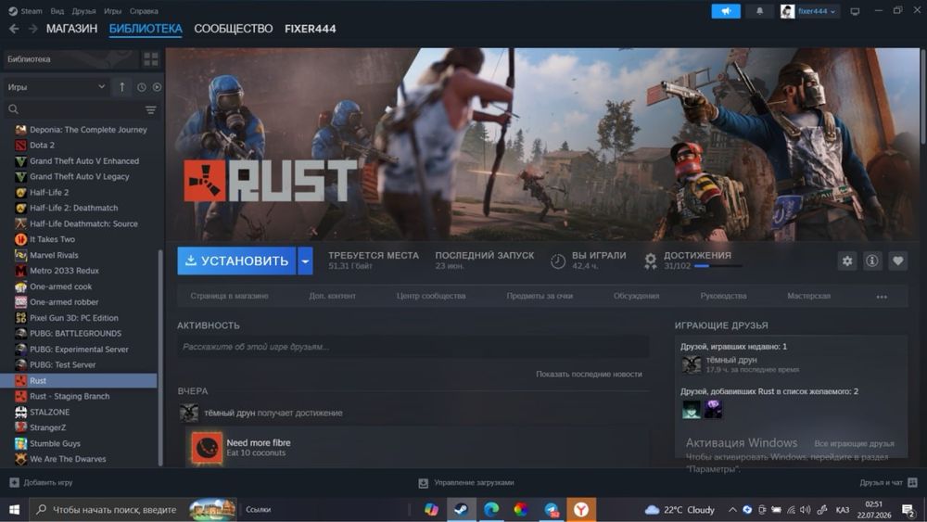Open the СООБЩЕСТВО community tab
Screen dimensions: 927x522
(234, 29)
